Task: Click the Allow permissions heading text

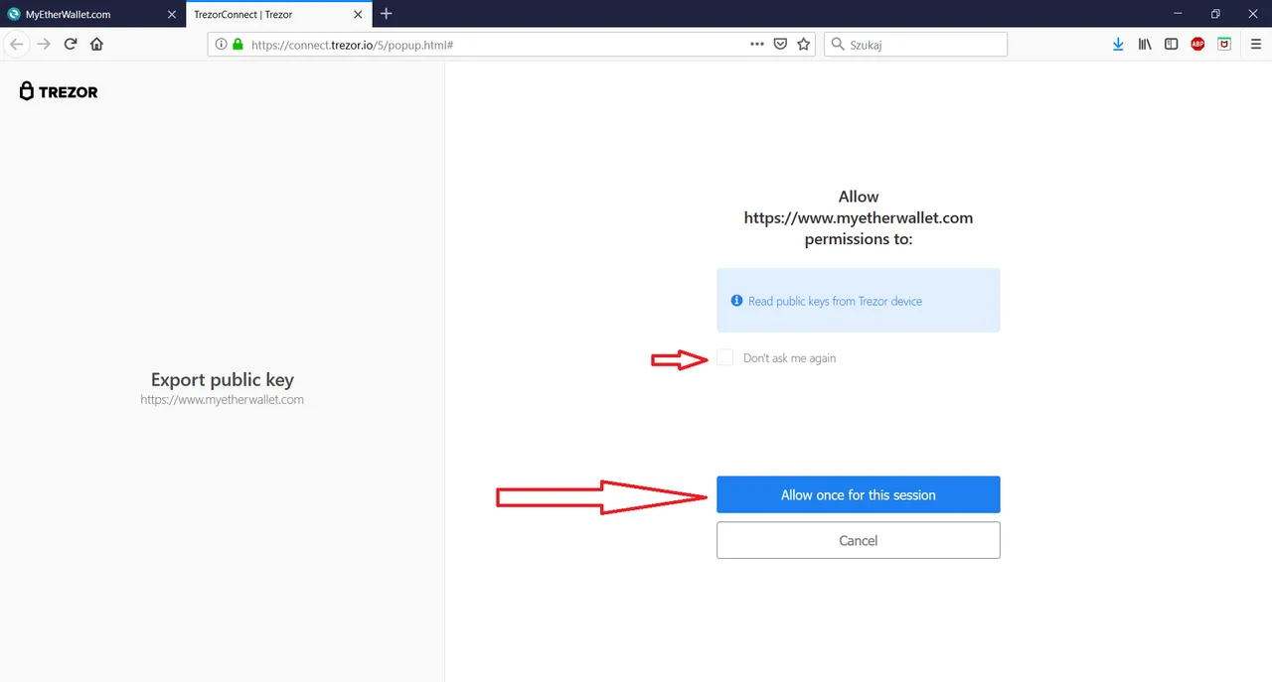Action: tap(859, 218)
